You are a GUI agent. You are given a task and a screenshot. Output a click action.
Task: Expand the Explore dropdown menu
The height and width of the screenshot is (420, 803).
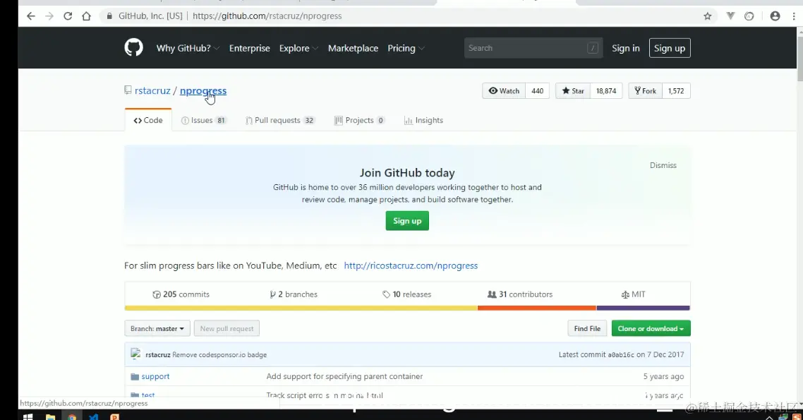coord(298,48)
